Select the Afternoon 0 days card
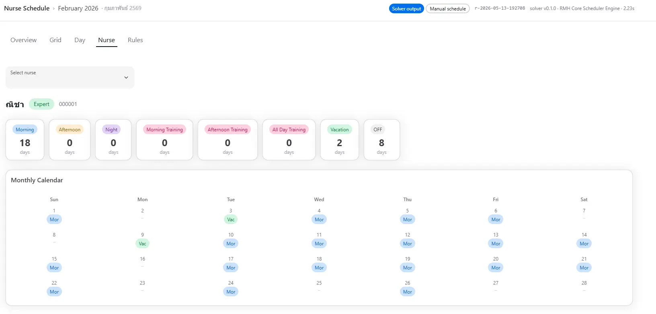The width and height of the screenshot is (656, 314). pyautogui.click(x=70, y=140)
